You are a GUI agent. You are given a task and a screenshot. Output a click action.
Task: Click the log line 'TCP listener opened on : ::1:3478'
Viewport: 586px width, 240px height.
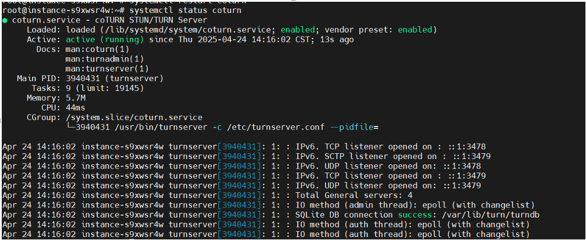[x=405, y=147]
